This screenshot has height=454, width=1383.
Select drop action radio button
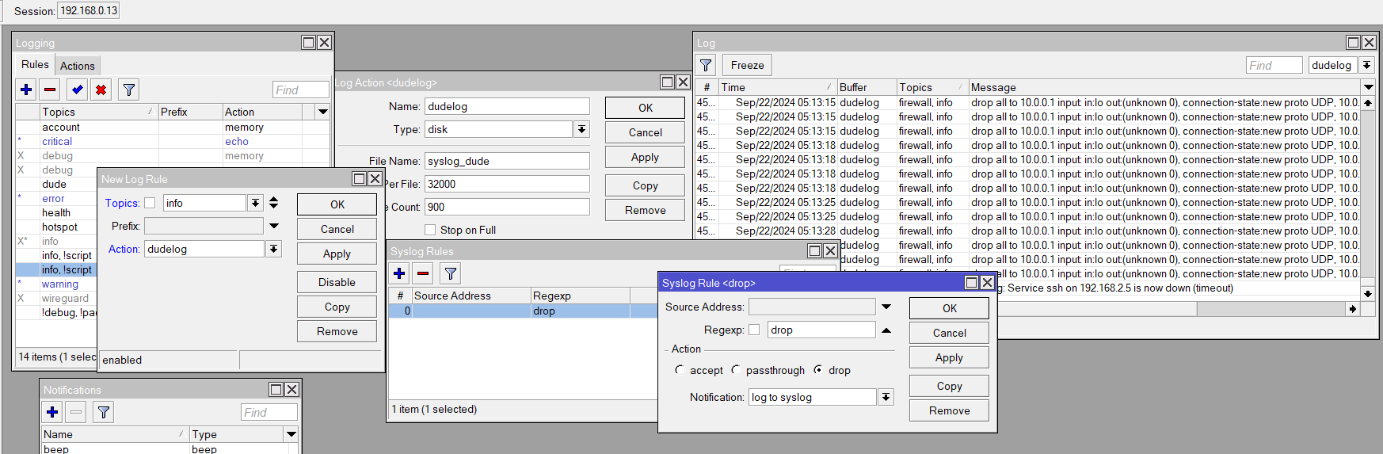(818, 370)
